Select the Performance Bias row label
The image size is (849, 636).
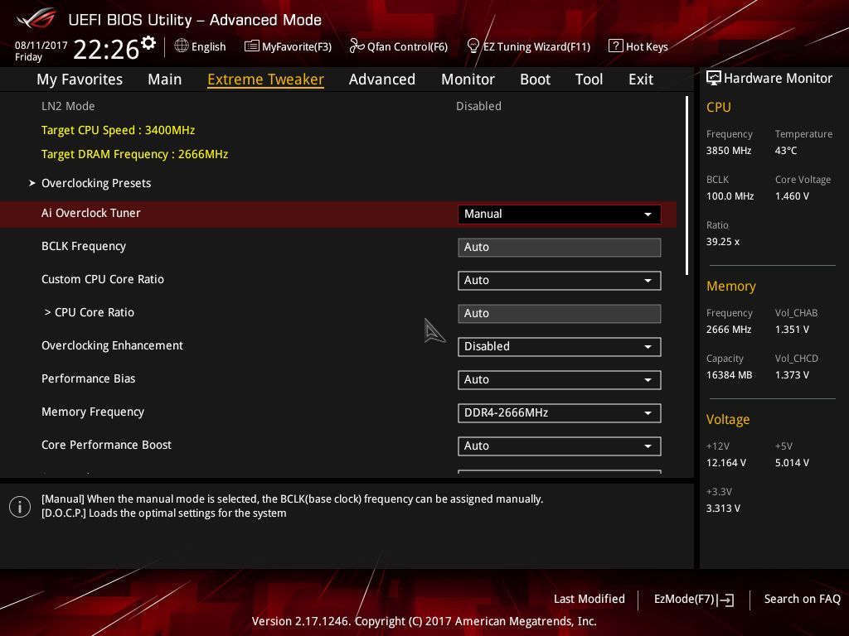(x=88, y=378)
